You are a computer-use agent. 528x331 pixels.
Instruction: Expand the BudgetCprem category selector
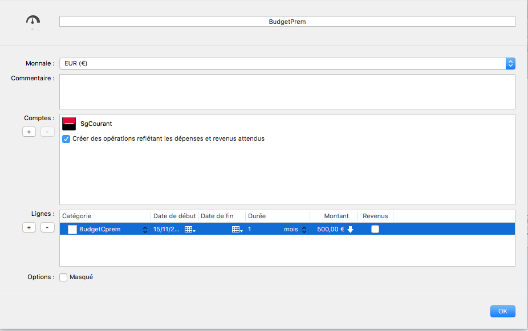(x=143, y=230)
